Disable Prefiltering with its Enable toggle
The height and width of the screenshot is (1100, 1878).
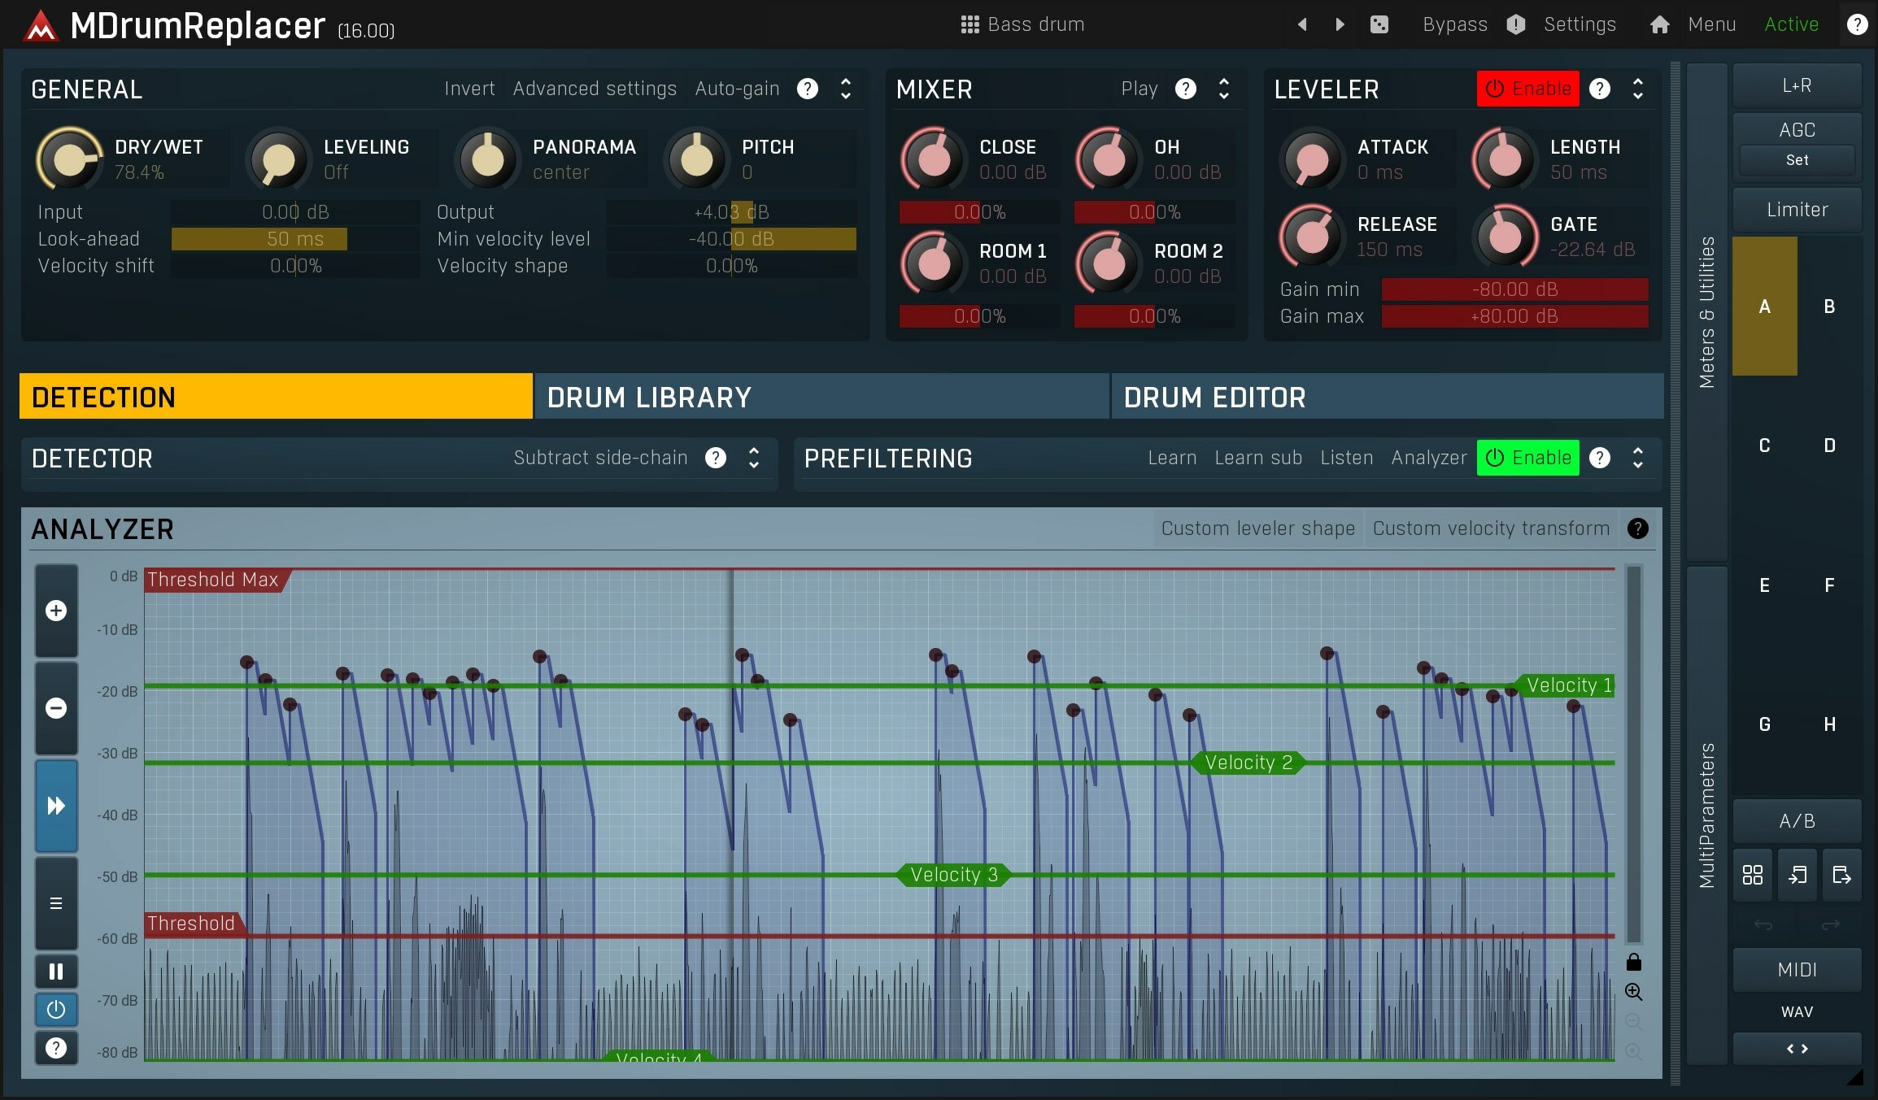1527,458
